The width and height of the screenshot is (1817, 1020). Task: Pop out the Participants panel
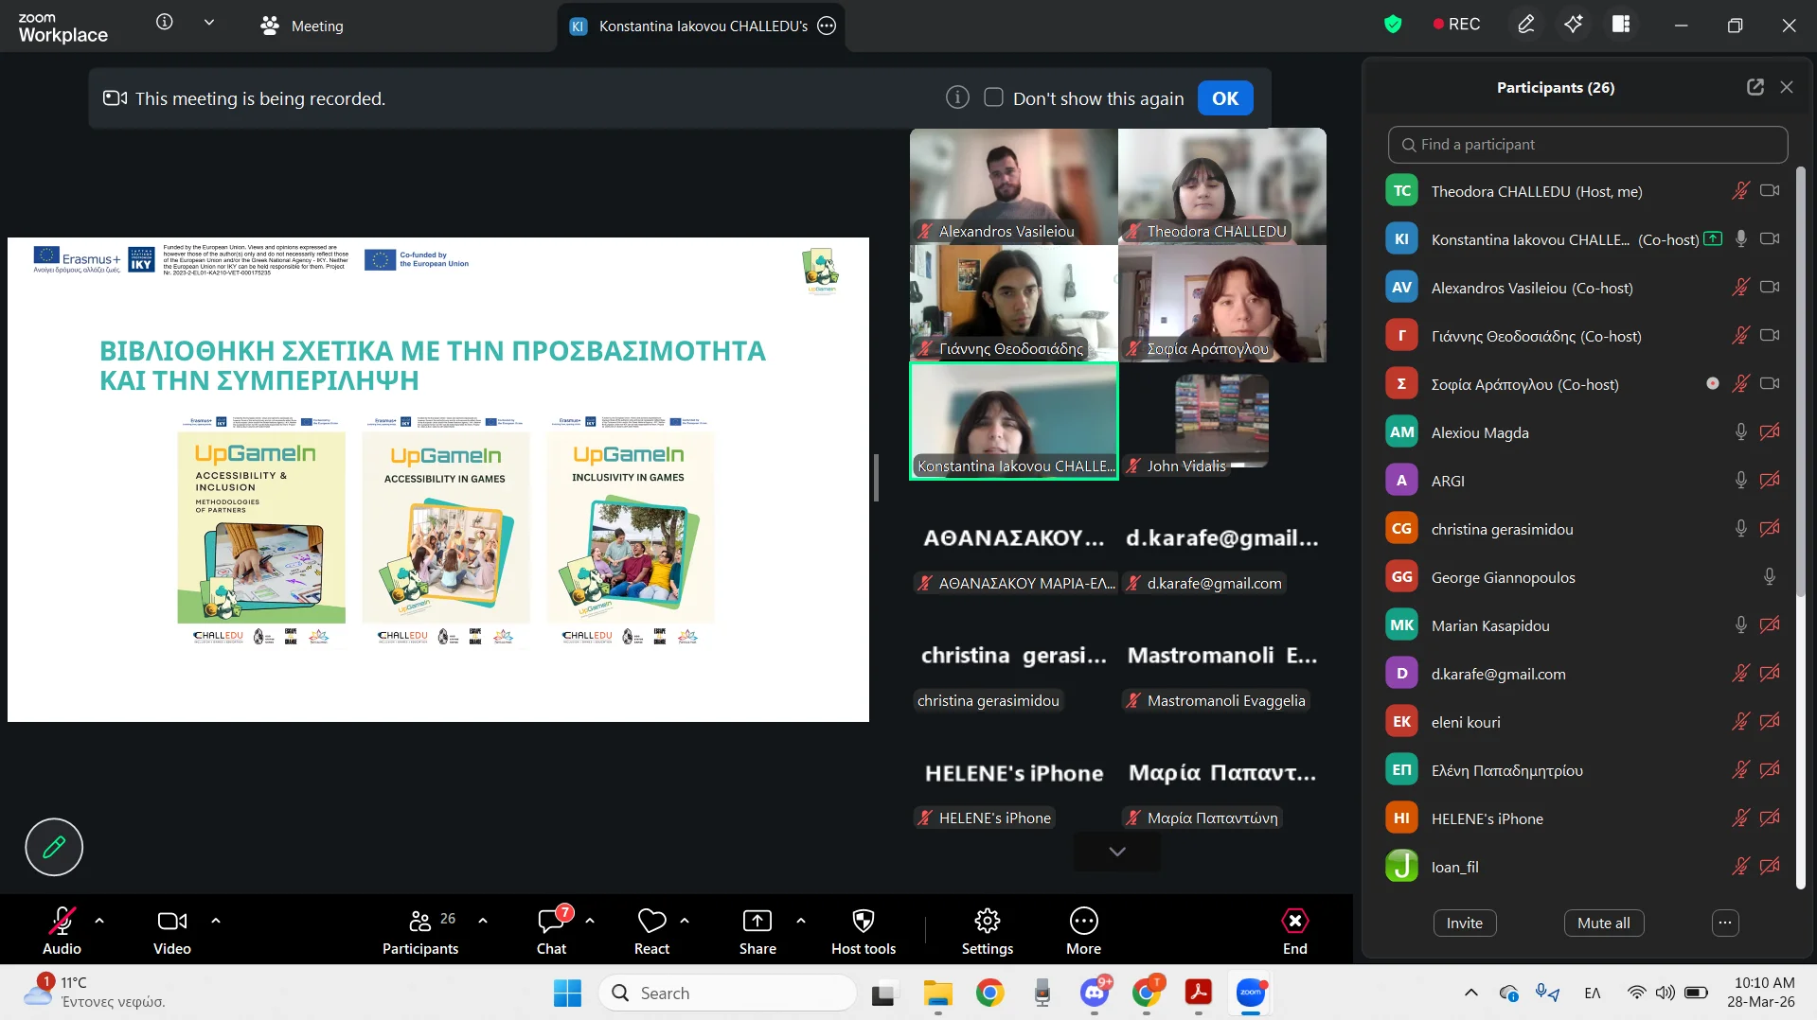(x=1755, y=87)
